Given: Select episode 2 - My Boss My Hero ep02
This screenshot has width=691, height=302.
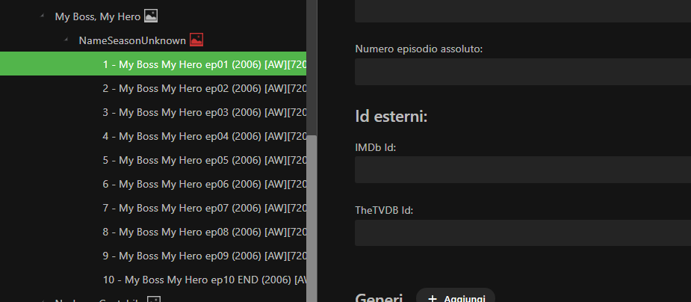Looking at the screenshot, I should (153, 88).
